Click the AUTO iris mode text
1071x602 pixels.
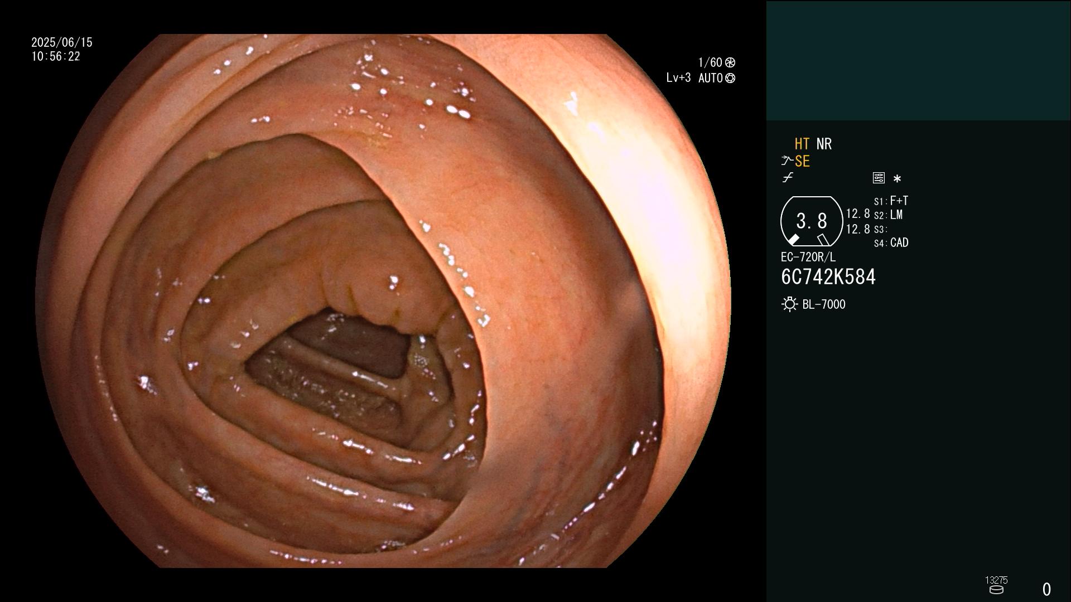click(711, 78)
